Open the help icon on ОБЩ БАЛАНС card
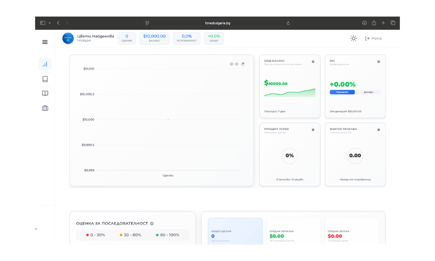Image resolution: width=435 pixels, height=261 pixels. point(313,62)
